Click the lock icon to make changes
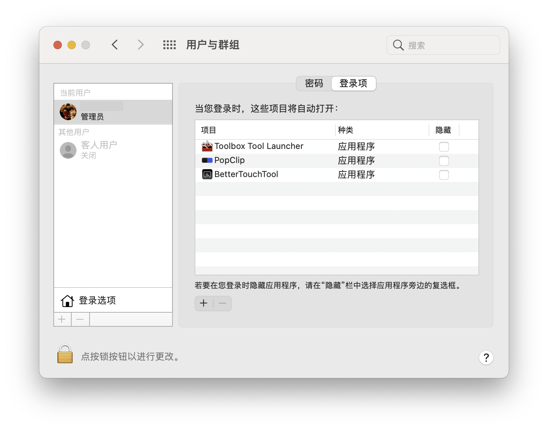The width and height of the screenshot is (548, 430). point(65,354)
